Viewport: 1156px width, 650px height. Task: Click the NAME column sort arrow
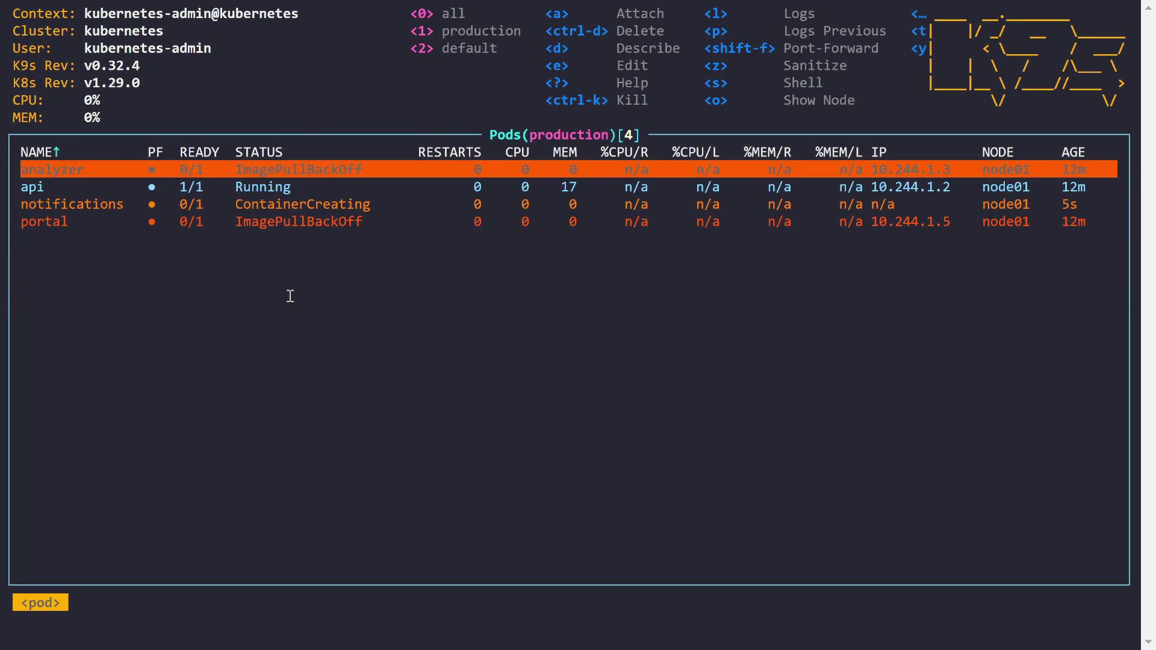click(x=57, y=152)
